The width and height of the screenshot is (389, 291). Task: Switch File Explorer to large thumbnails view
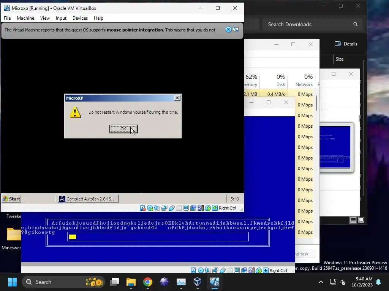click(x=361, y=220)
